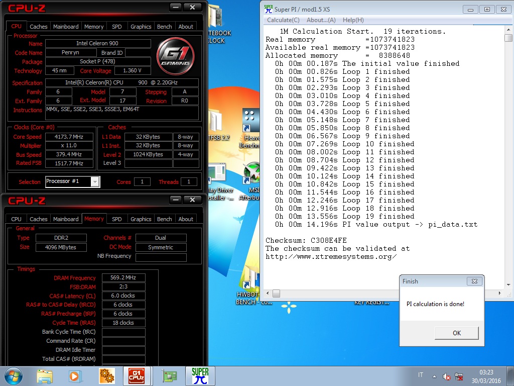Select Caches tab in bottom CPU-Z window
The image size is (514, 386).
tap(38, 219)
